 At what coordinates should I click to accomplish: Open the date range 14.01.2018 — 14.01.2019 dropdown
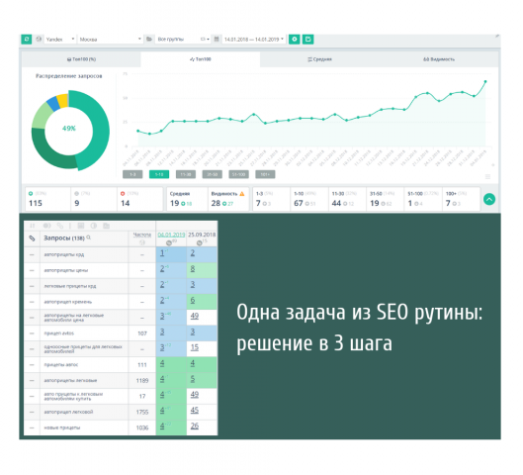pyautogui.click(x=254, y=39)
